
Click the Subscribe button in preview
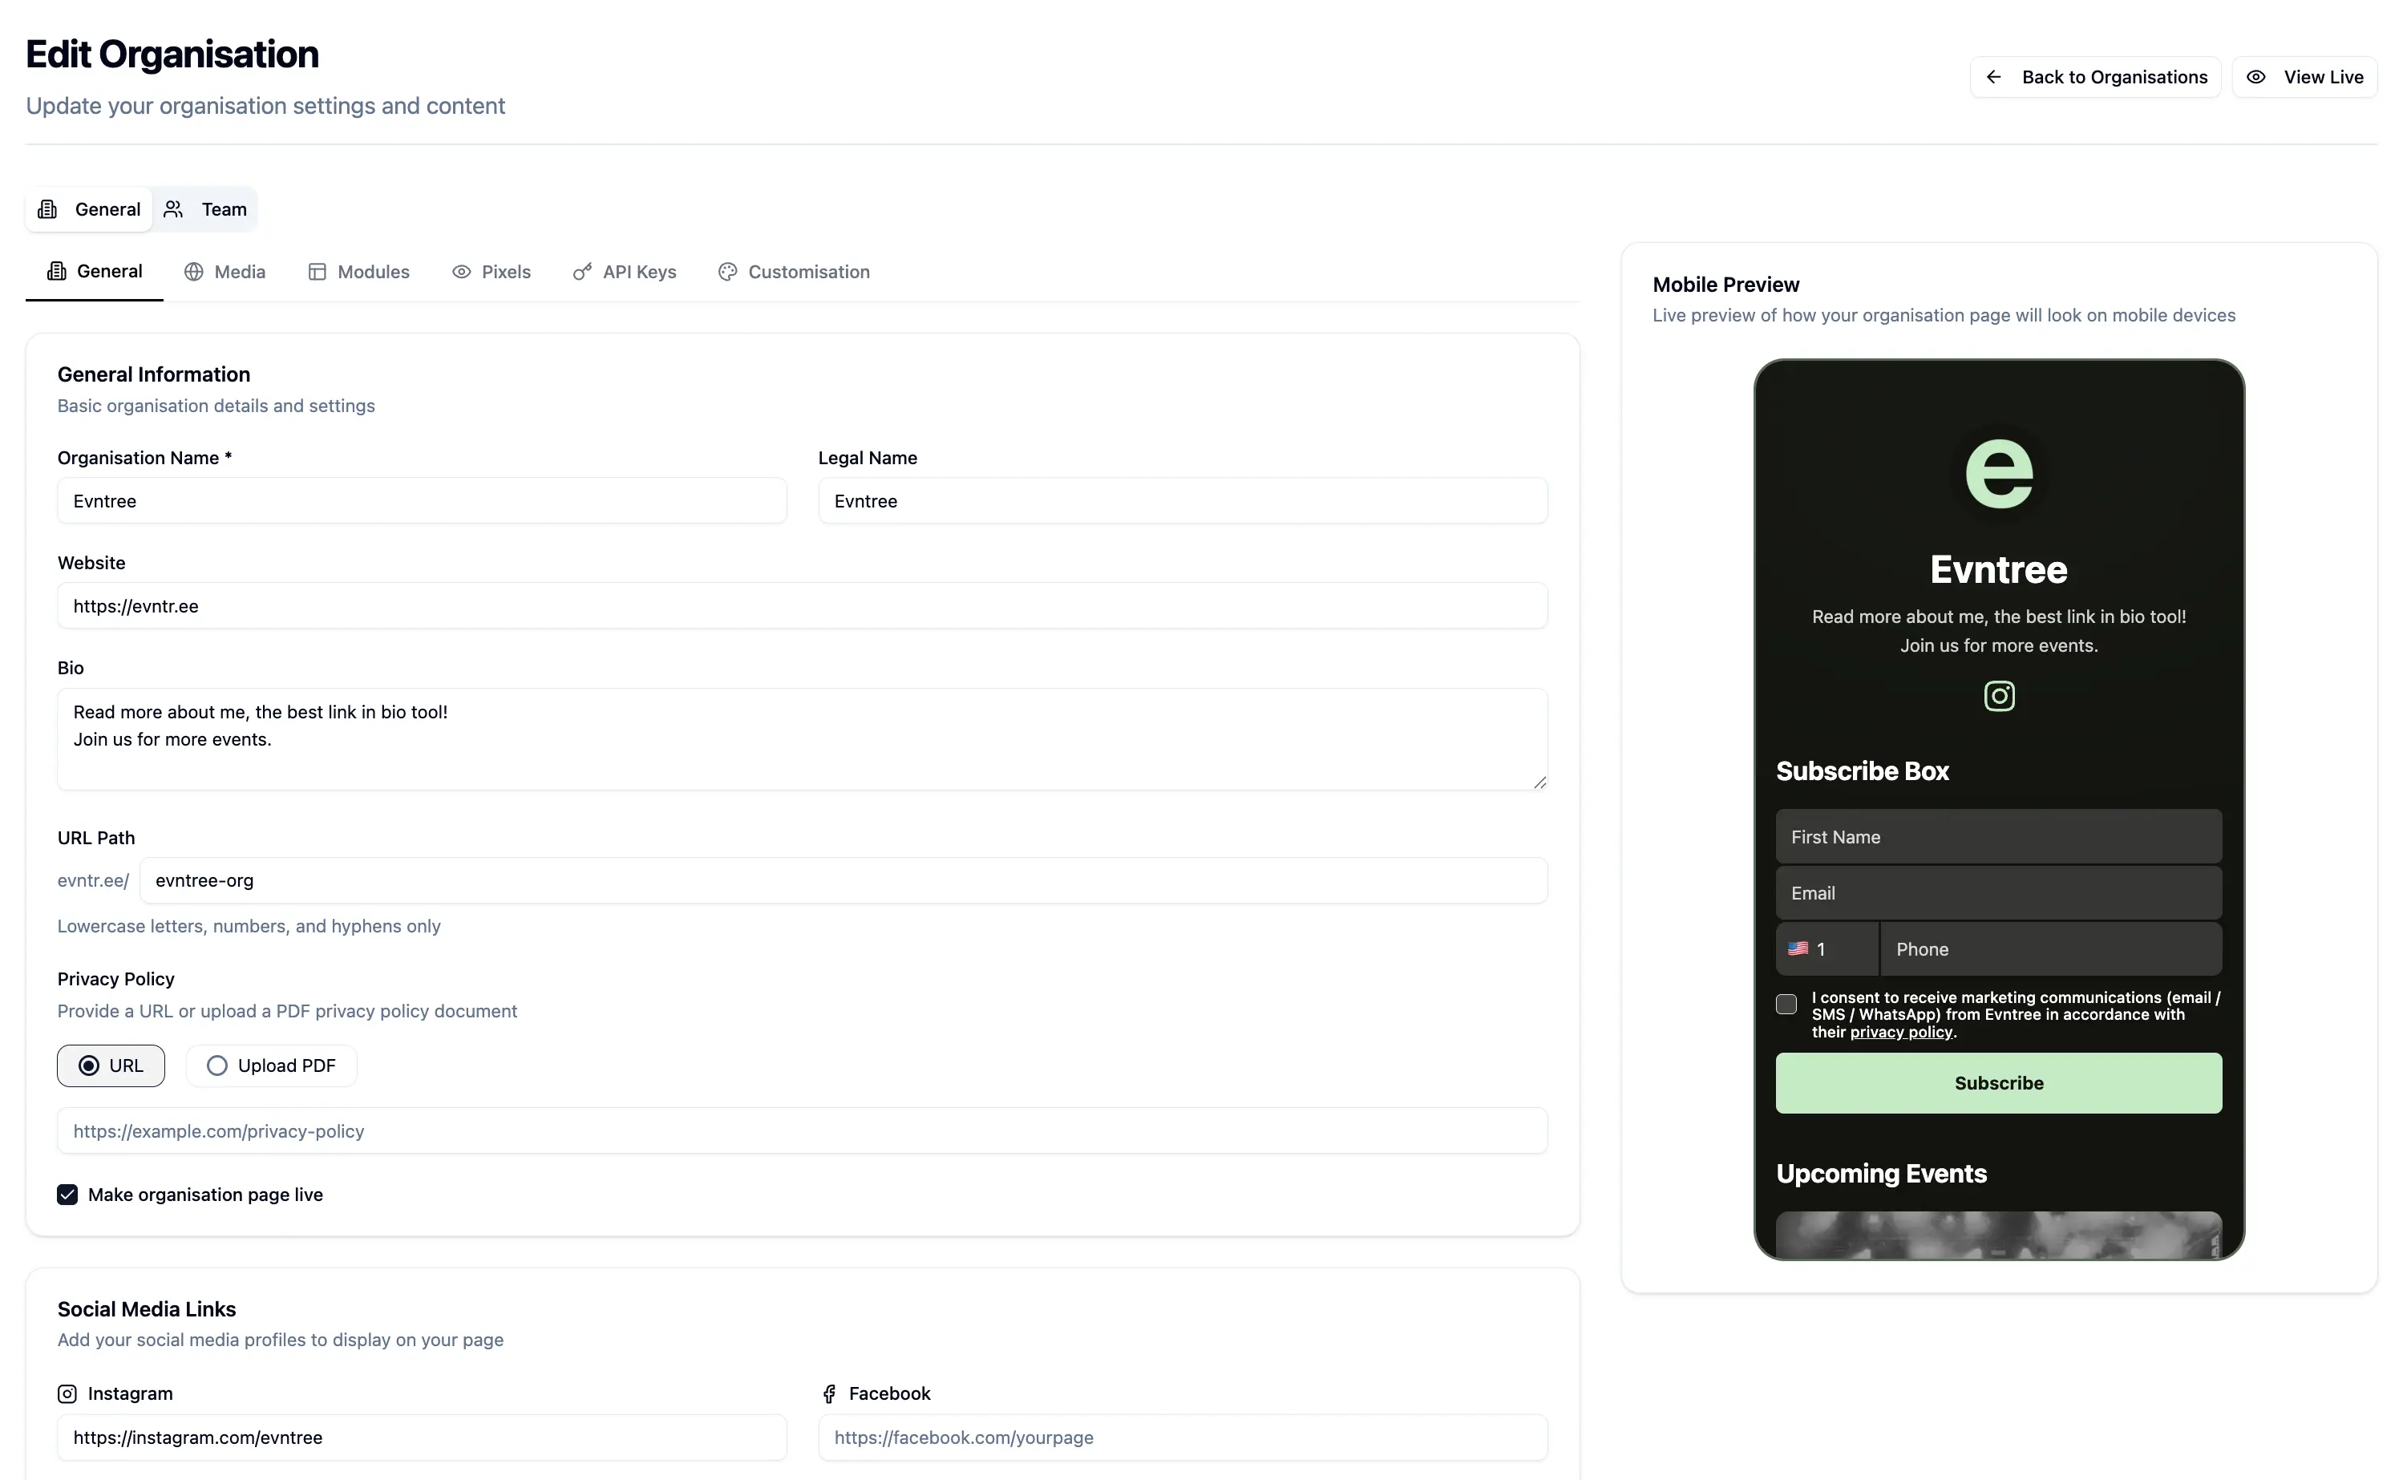click(x=1999, y=1082)
